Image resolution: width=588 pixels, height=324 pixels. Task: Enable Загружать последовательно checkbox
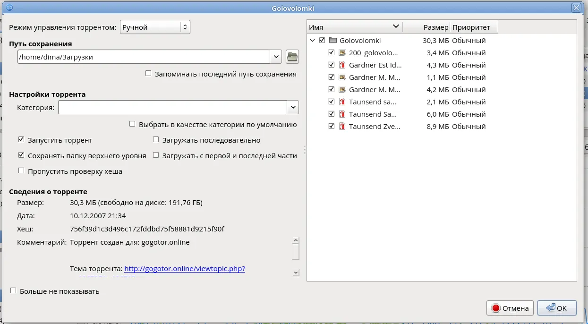[156, 140]
